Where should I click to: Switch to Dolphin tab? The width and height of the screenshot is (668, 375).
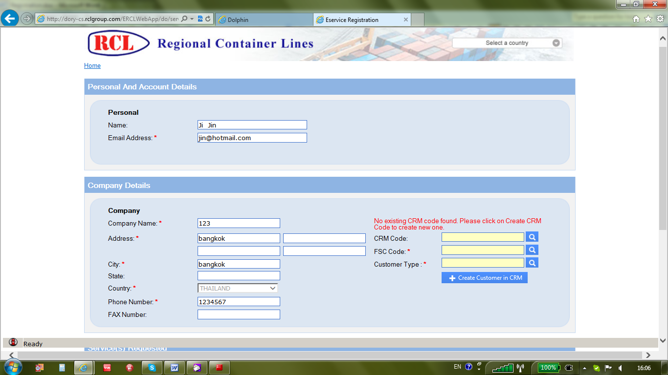(264, 20)
